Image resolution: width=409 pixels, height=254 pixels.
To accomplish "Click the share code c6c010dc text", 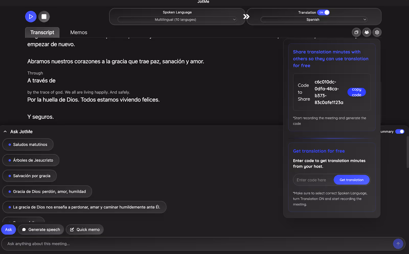I will click(329, 92).
